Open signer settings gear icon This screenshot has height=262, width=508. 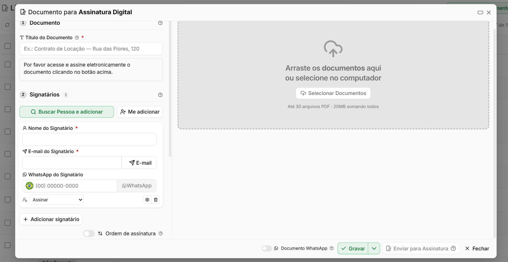(147, 200)
